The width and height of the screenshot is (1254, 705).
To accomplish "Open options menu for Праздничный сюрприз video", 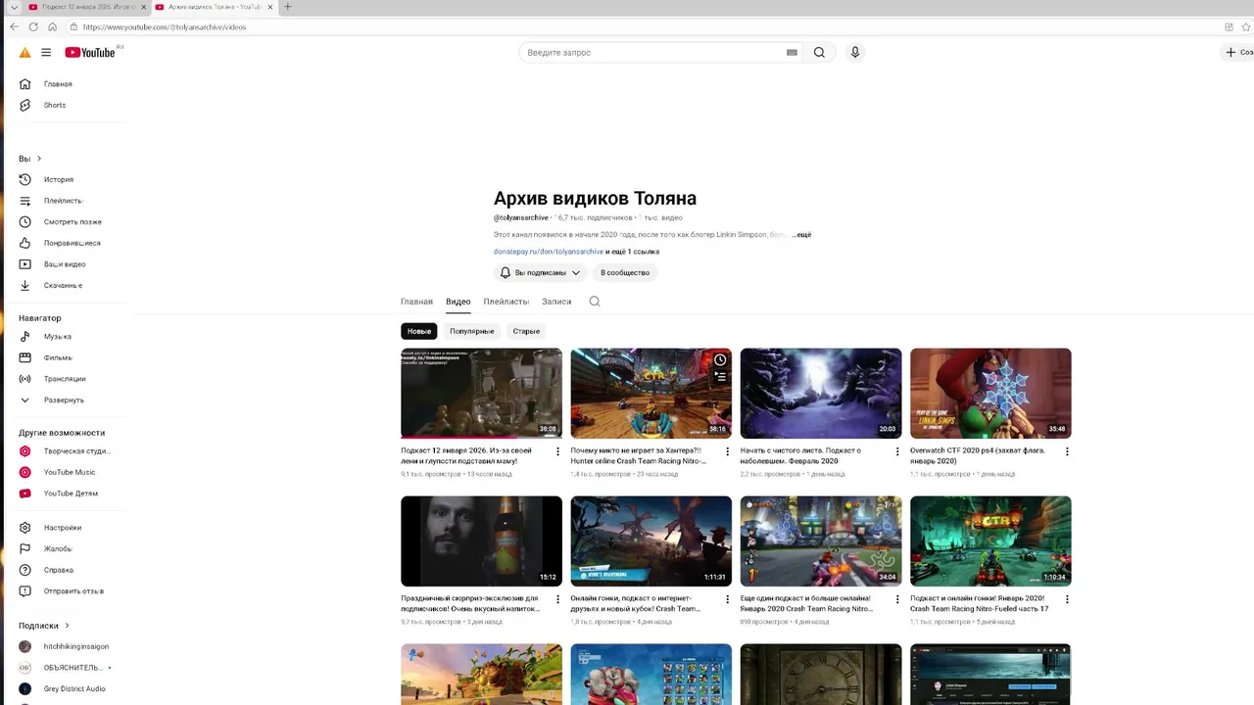I will 557,599.
